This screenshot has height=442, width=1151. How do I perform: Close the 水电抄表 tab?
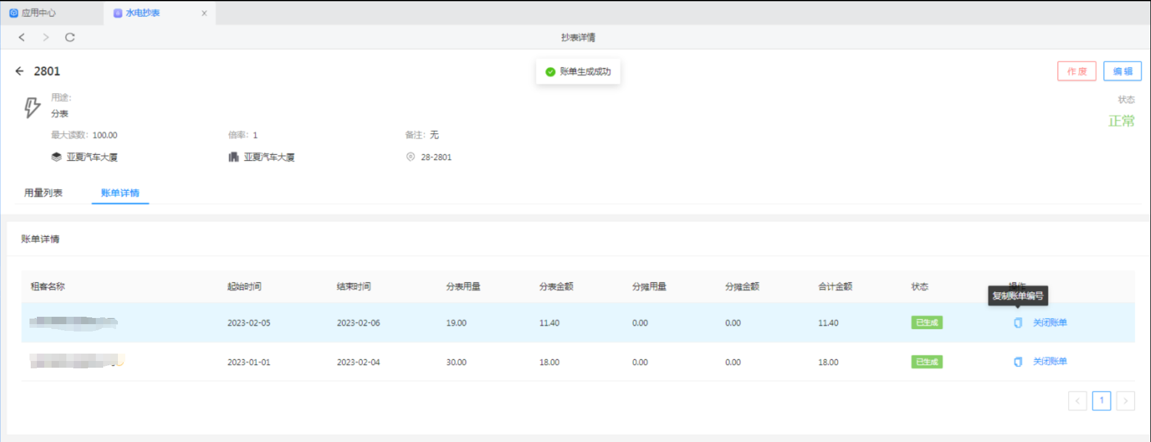(204, 13)
